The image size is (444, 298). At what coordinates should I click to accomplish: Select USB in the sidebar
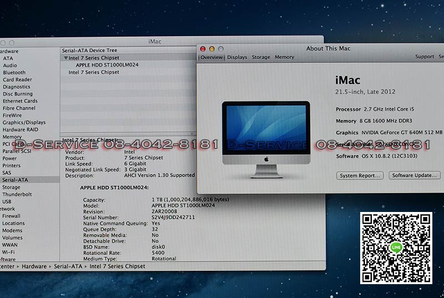(x=7, y=201)
